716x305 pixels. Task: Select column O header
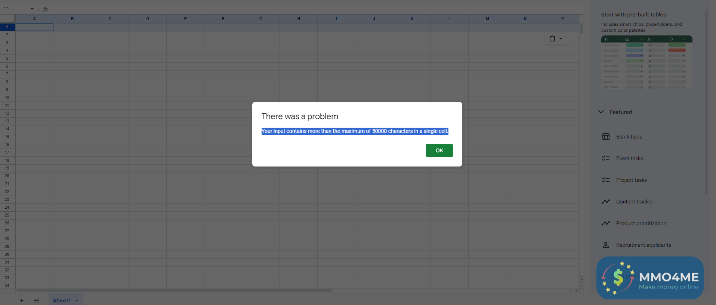click(563, 19)
